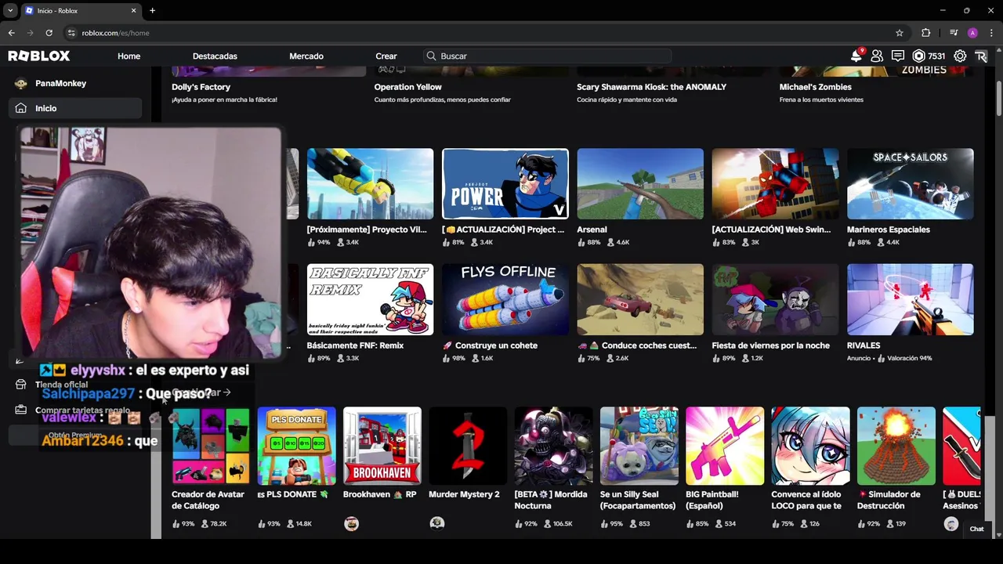Open a new browser tab

click(x=152, y=10)
